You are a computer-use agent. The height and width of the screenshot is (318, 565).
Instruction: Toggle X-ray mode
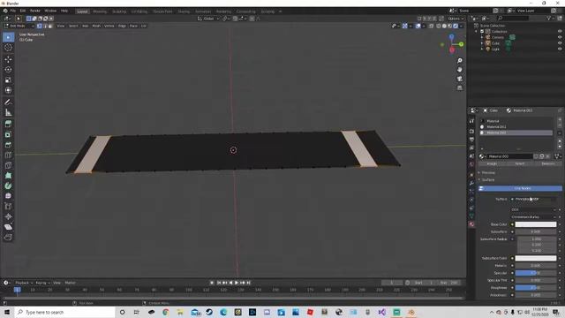point(432,26)
